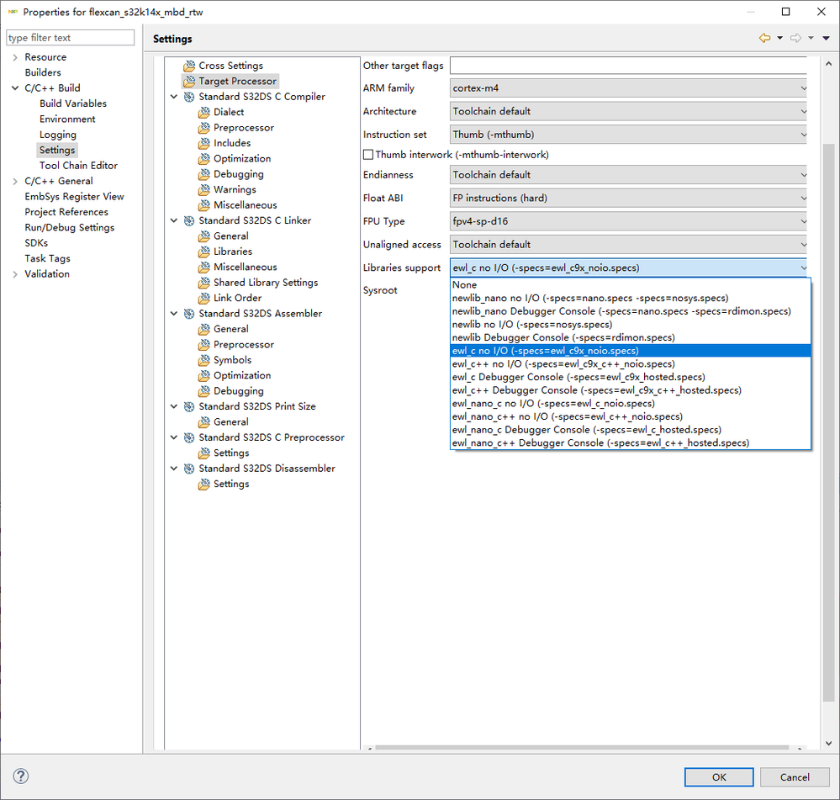Click the Symbols settings icon
840x800 pixels.
(204, 360)
